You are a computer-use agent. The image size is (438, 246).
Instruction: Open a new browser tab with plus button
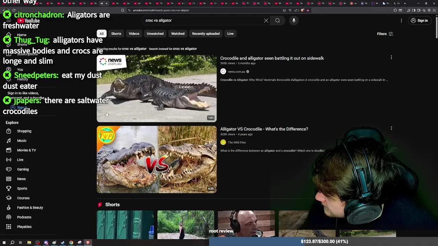[405, 3]
